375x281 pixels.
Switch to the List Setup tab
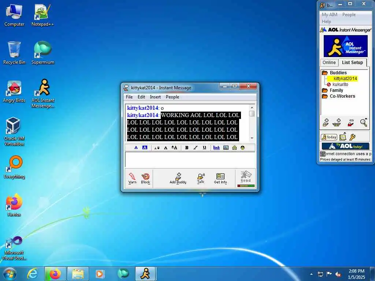[x=352, y=62]
